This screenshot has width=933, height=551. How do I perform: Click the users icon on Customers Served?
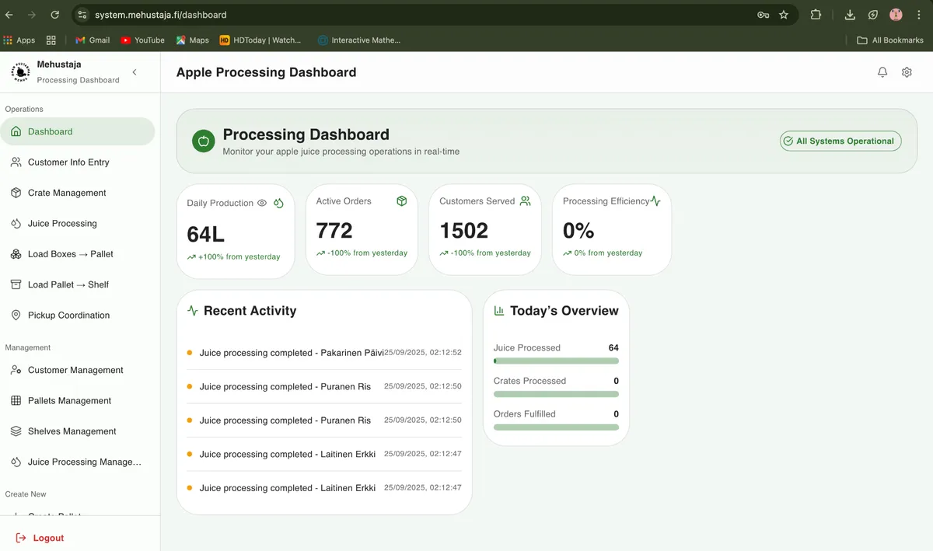pyautogui.click(x=526, y=201)
